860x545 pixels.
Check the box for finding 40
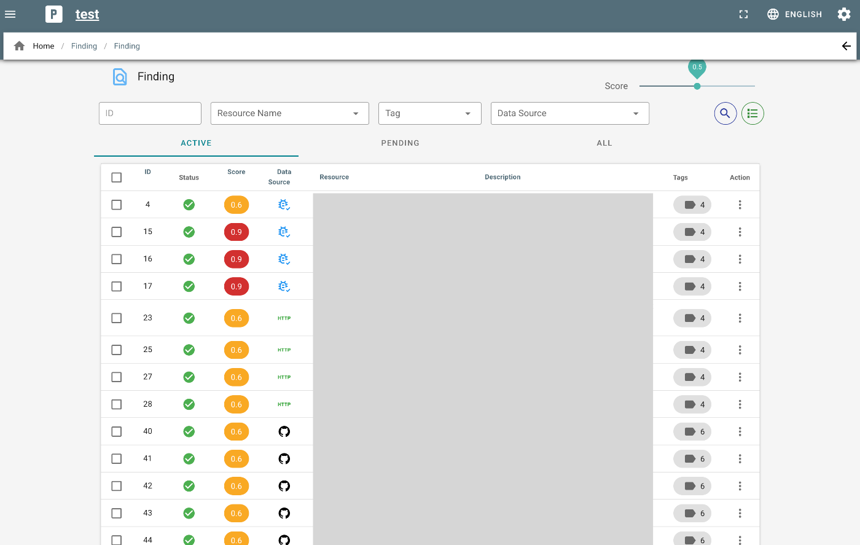tap(117, 431)
